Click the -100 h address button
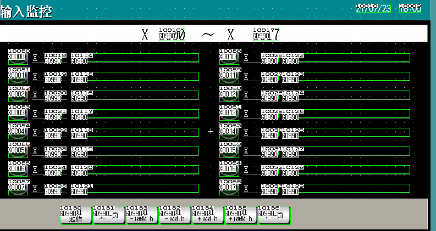This screenshot has width=436, height=231. coord(174,215)
